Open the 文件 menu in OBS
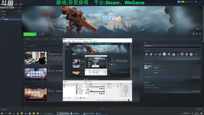Viewport: 204px width, 115px height. pyautogui.click(x=65, y=41)
